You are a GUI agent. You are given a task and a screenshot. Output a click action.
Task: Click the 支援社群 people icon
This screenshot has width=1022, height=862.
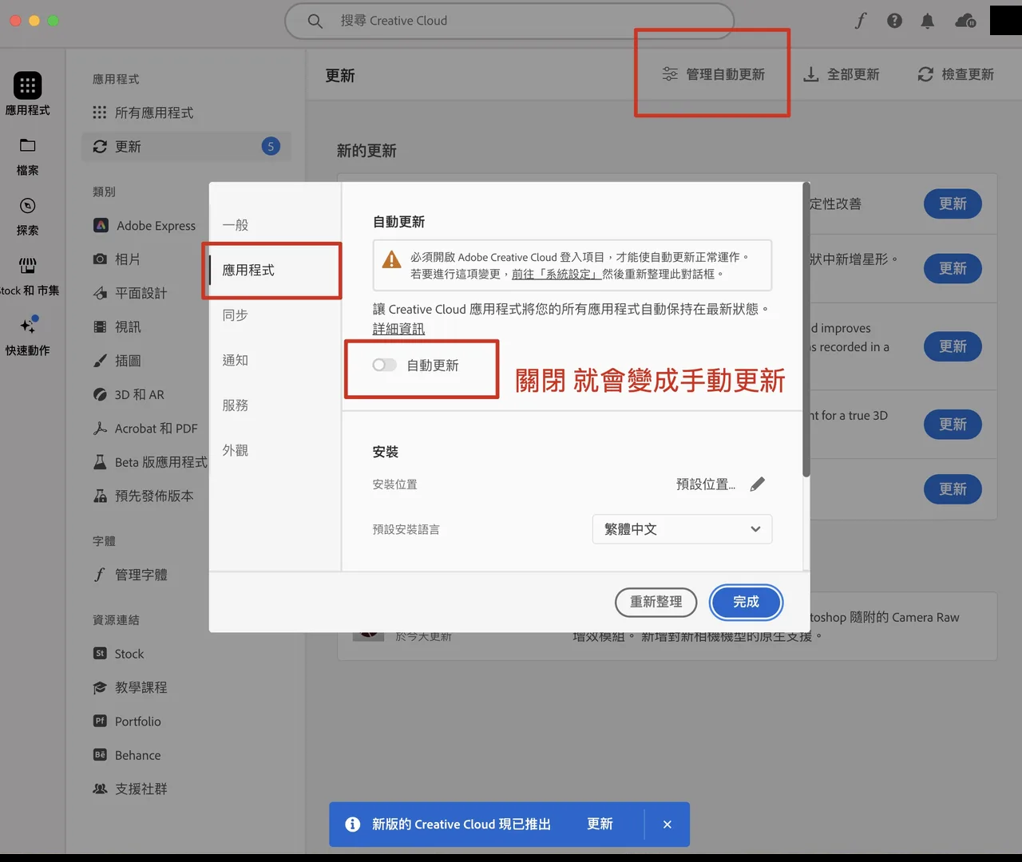pos(100,789)
